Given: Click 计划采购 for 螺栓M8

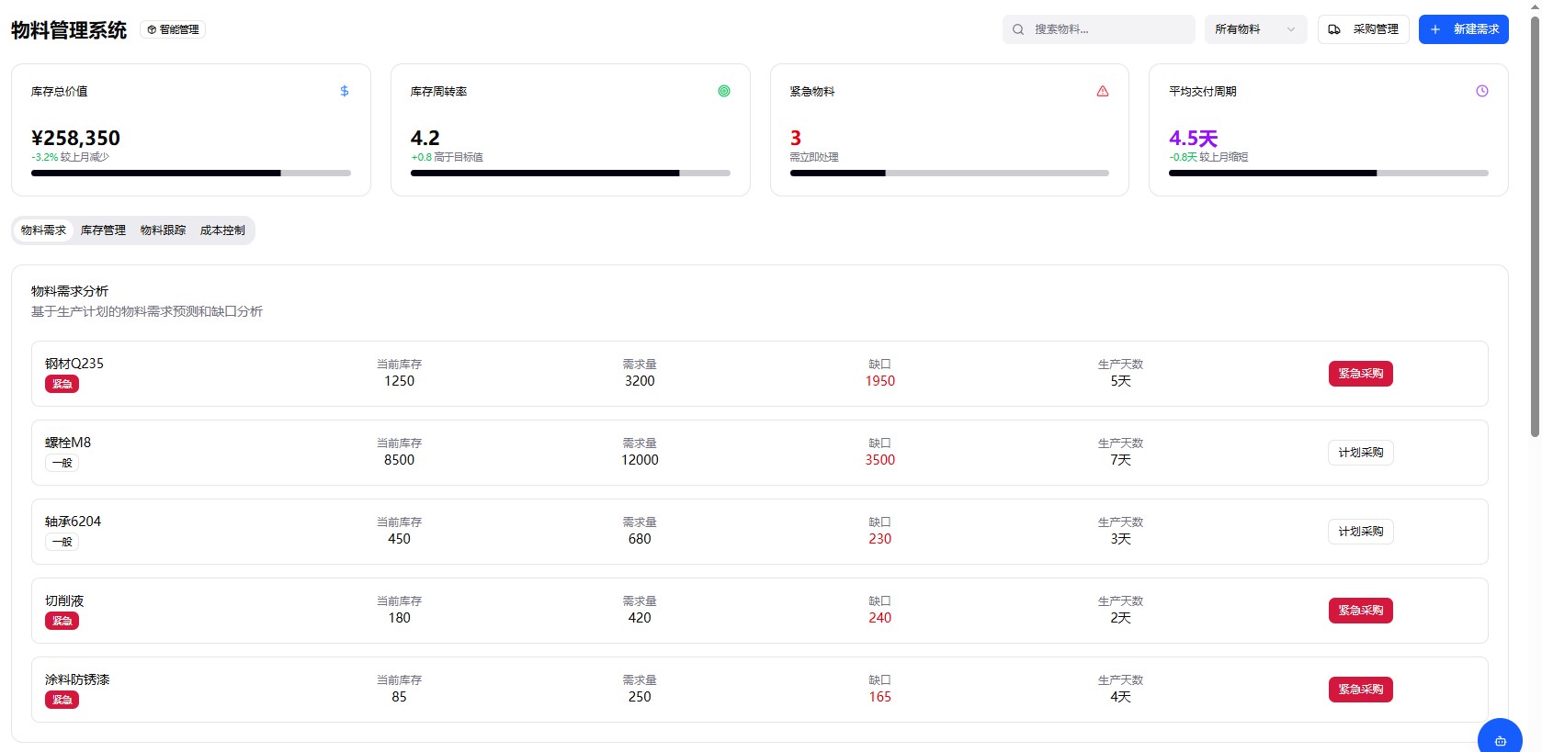Looking at the screenshot, I should [x=1360, y=453].
